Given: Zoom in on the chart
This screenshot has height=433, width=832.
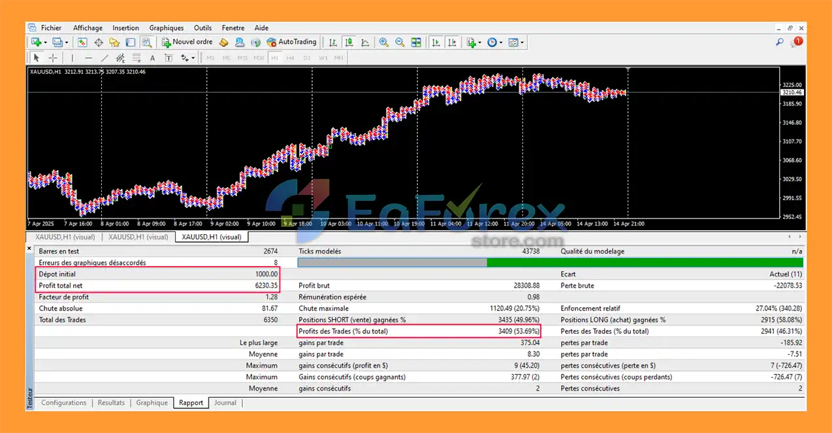Looking at the screenshot, I should [384, 42].
